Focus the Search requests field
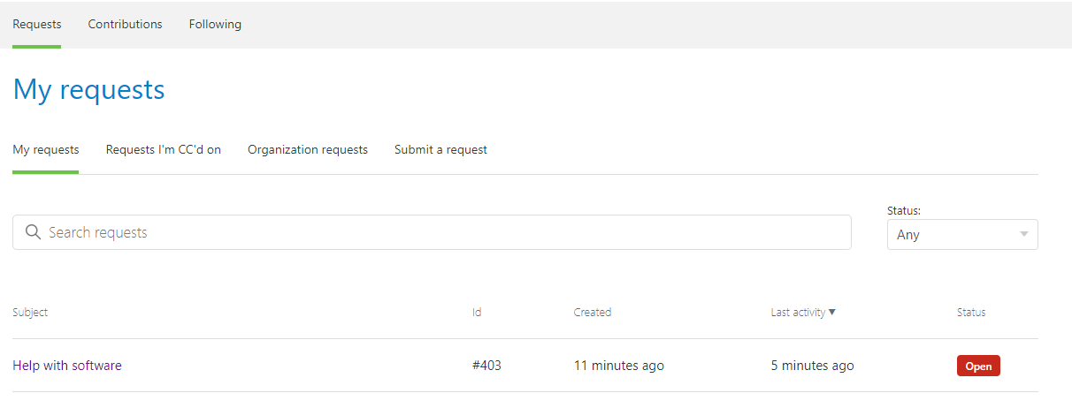Image resolution: width=1072 pixels, height=408 pixels. pos(442,232)
